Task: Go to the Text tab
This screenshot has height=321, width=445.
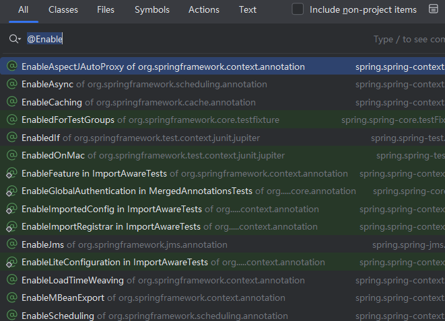Action: click(x=248, y=10)
